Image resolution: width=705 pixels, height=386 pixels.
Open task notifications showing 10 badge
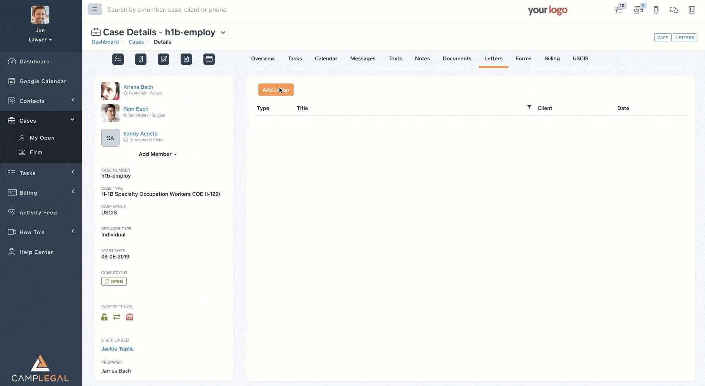[x=619, y=10]
